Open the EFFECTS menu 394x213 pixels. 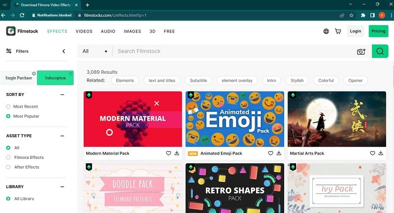[x=57, y=31]
